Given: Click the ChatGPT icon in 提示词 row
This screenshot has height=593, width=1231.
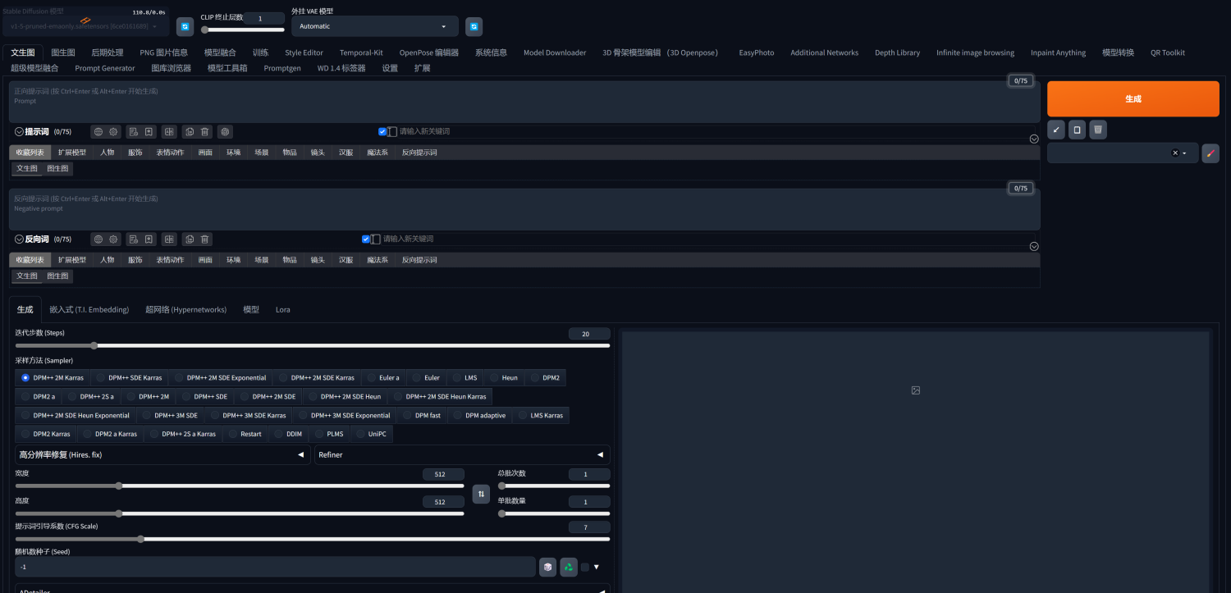Looking at the screenshot, I should pos(225,131).
